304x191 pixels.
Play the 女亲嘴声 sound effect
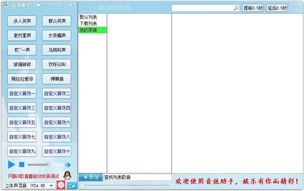57,35
